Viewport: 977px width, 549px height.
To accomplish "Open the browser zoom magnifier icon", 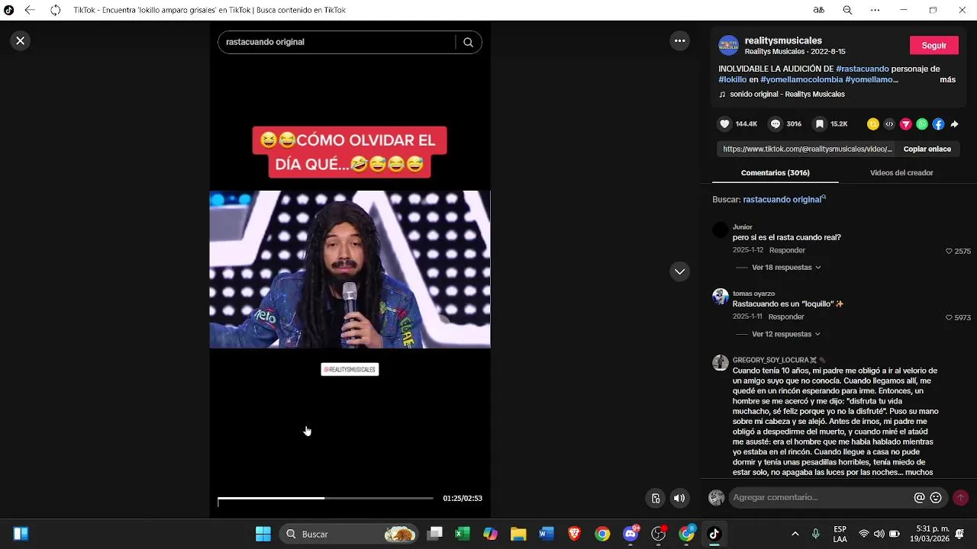I will pyautogui.click(x=847, y=10).
